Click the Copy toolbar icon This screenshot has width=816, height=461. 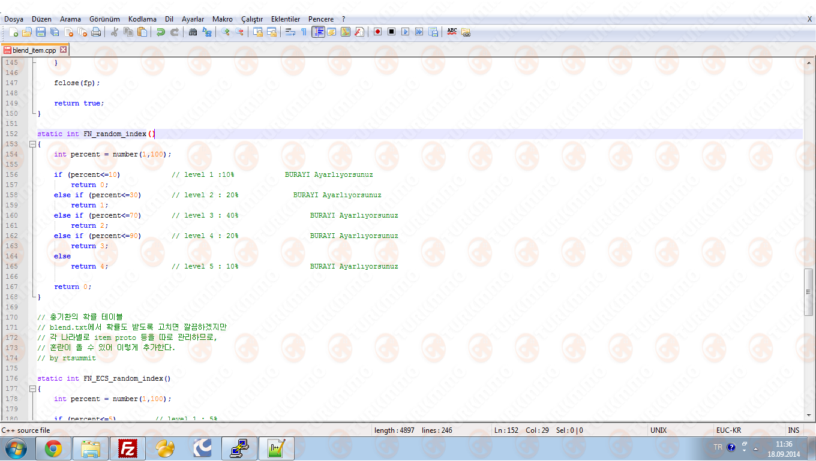click(x=128, y=32)
